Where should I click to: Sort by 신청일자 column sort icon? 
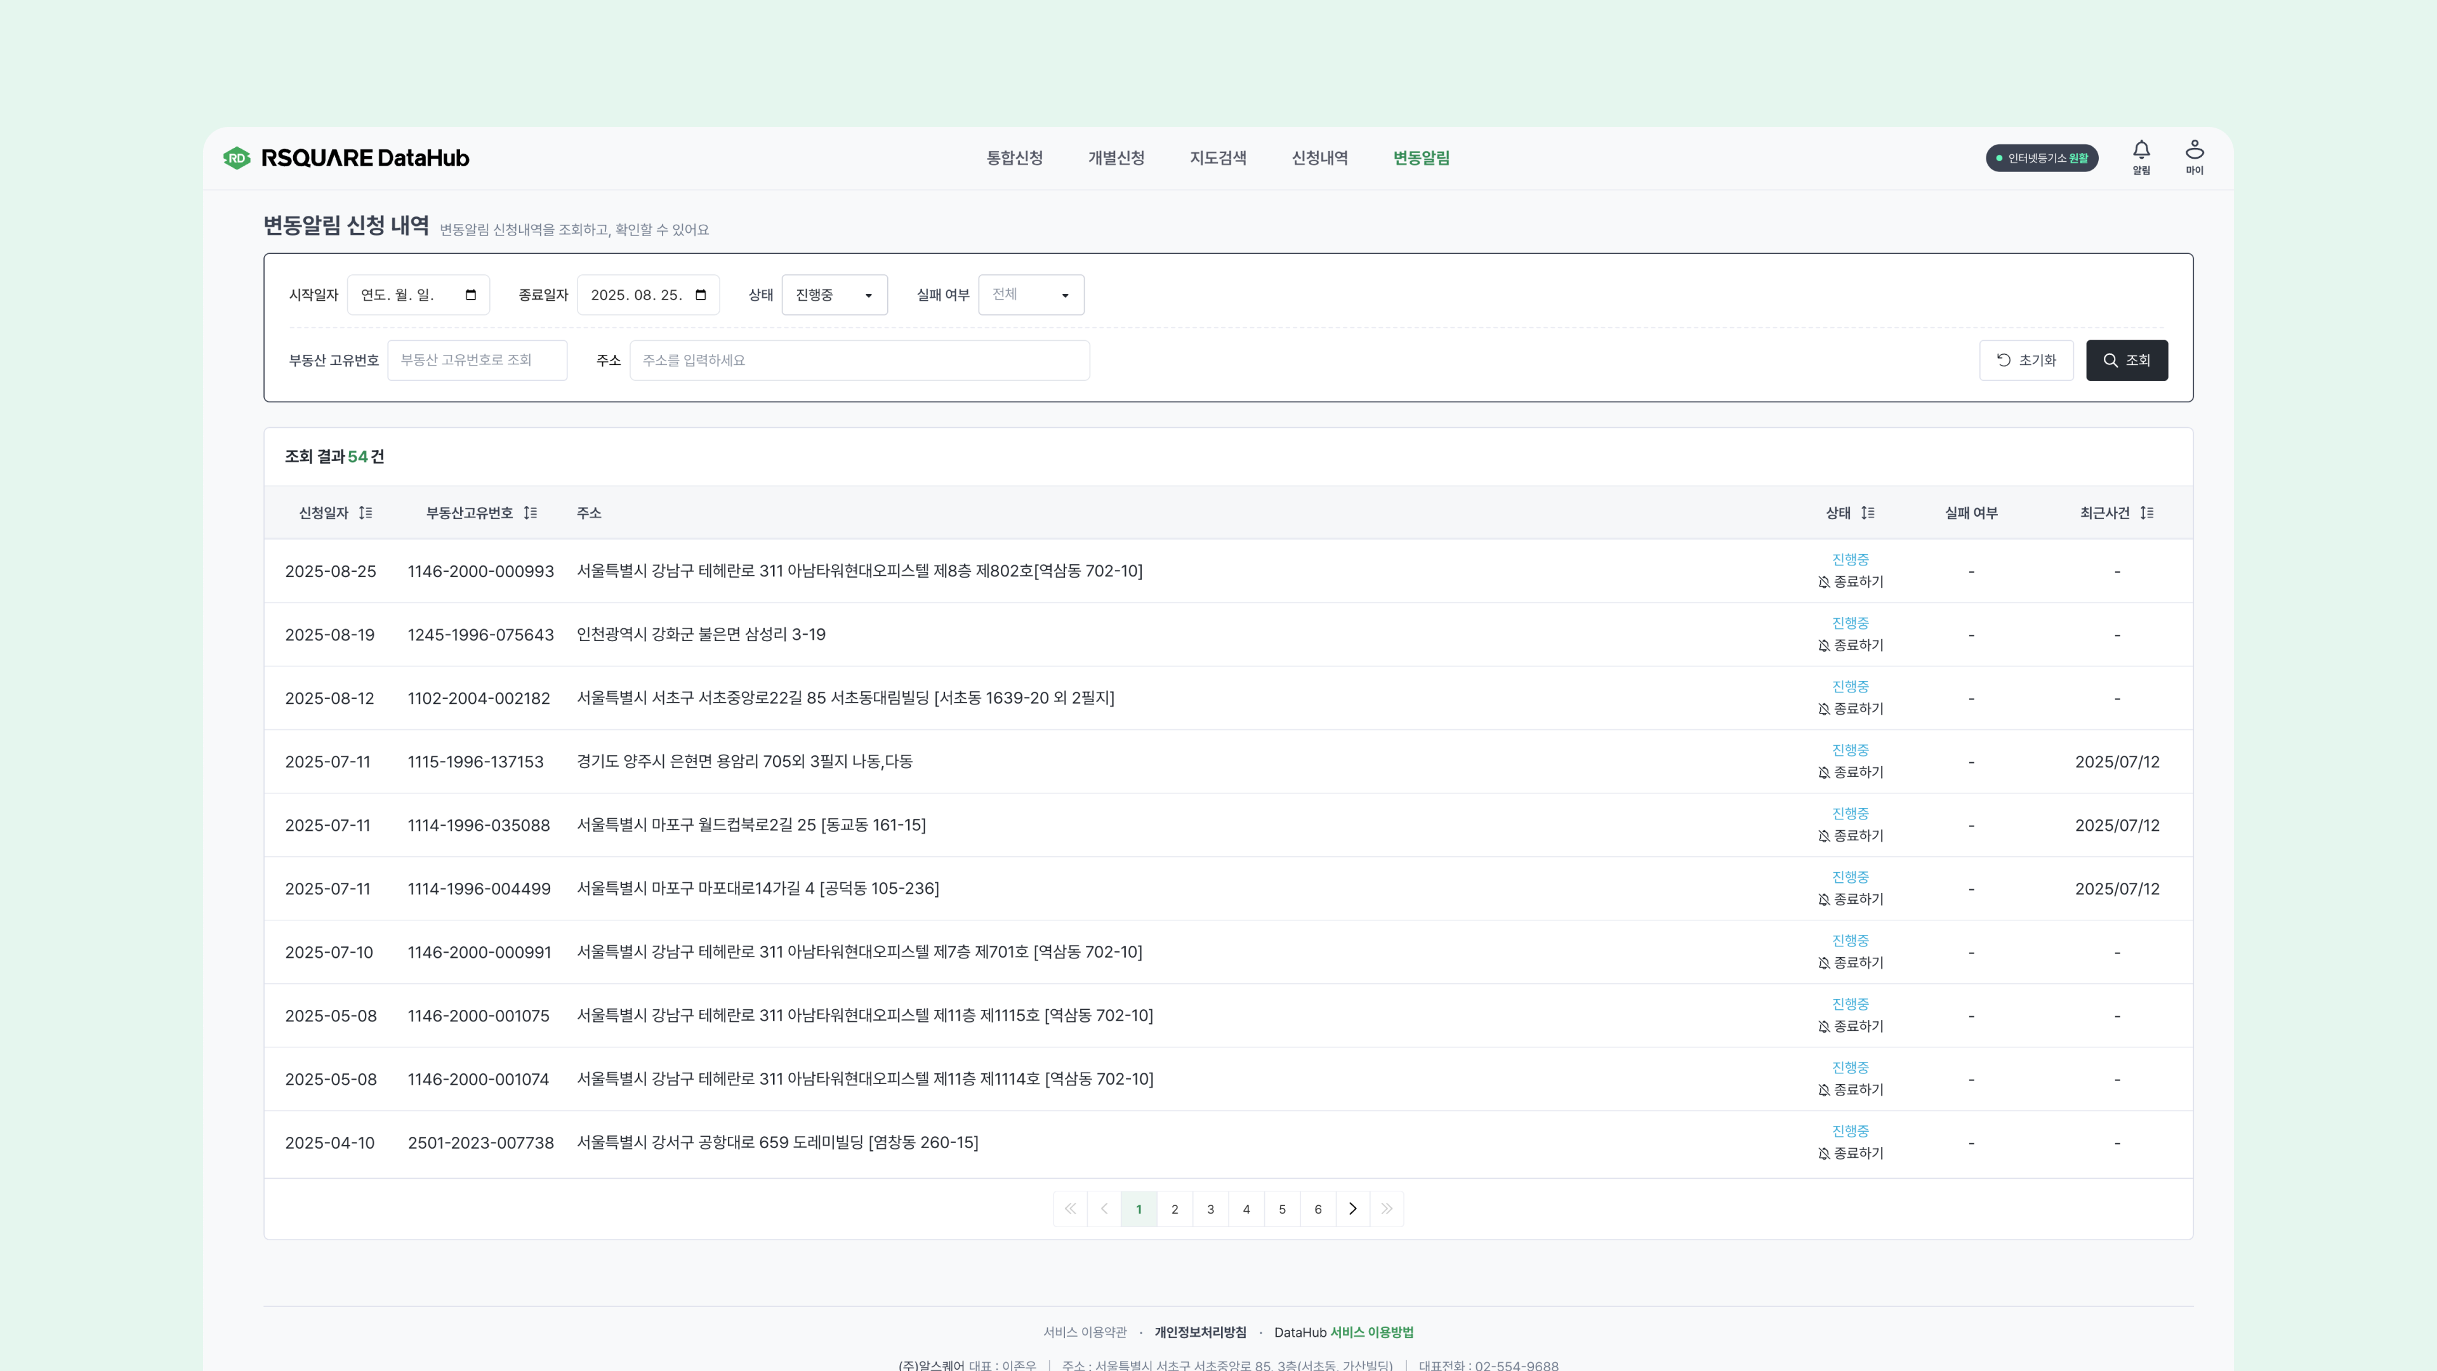click(x=365, y=513)
